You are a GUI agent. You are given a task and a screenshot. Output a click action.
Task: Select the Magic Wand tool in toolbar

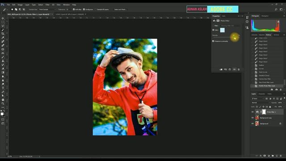[3, 30]
